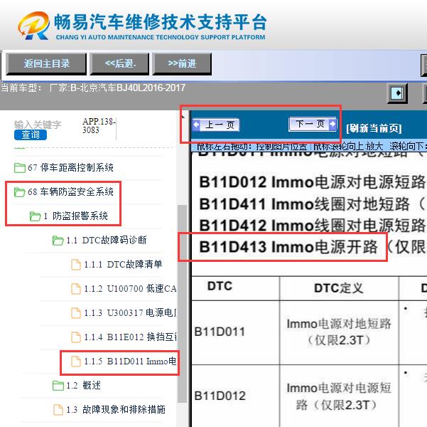Click folder icon beside 防盗报警系统
This screenshot has height=427, width=427.
coord(35,216)
